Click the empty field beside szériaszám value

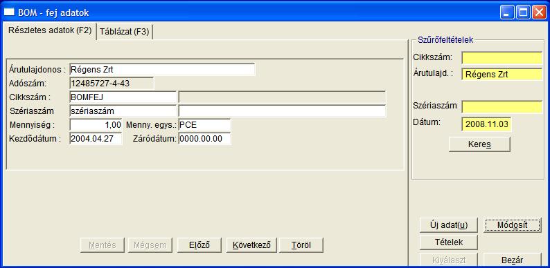pyautogui.click(x=282, y=111)
